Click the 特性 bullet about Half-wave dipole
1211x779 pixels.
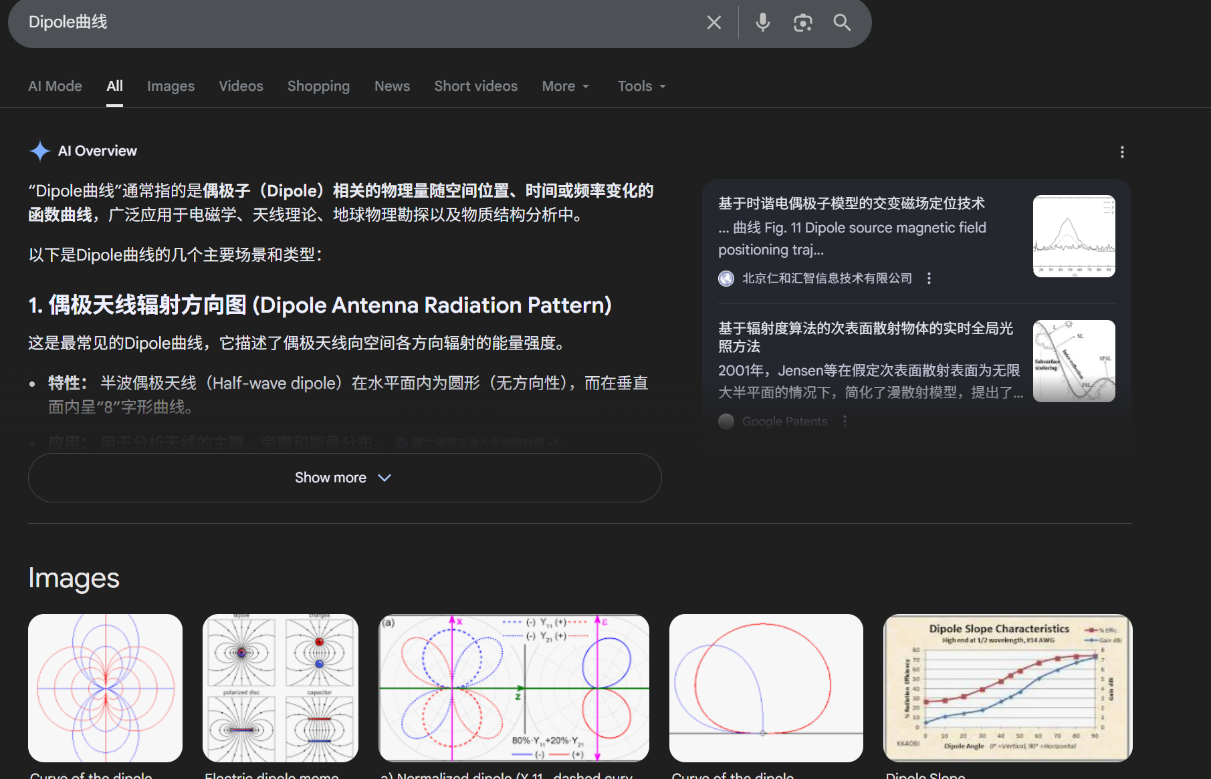(x=348, y=395)
